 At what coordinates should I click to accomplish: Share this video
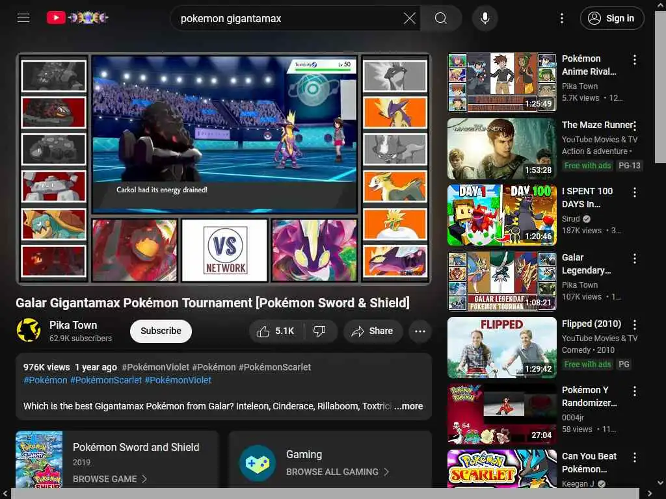coord(373,331)
